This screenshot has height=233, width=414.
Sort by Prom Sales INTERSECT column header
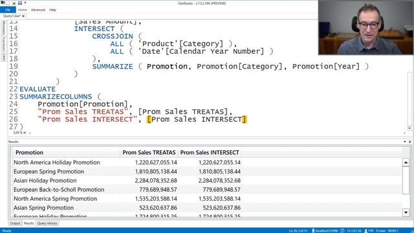210,153
